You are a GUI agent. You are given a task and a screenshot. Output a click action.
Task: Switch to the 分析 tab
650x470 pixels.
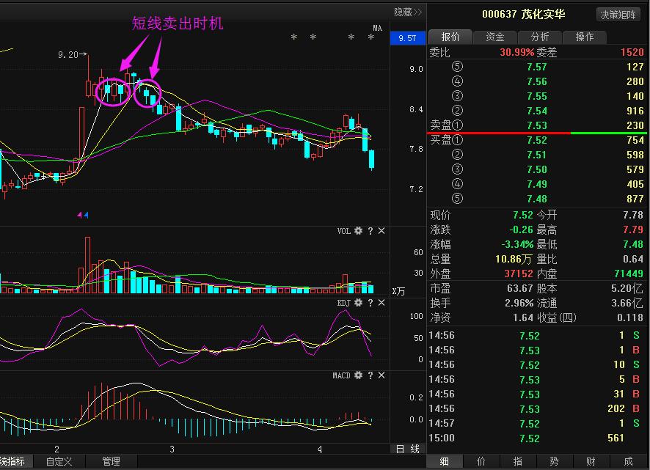[x=540, y=37]
